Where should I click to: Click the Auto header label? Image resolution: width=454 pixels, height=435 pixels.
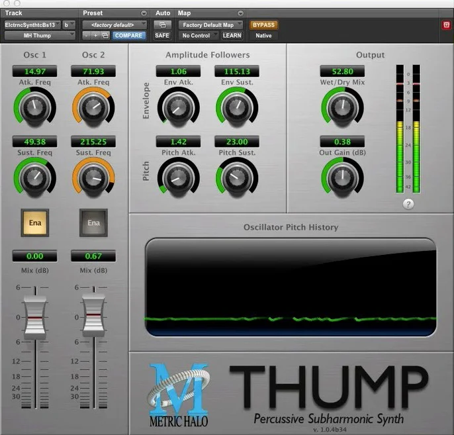point(163,13)
